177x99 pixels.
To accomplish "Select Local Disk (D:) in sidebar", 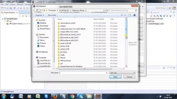I will 45,64.
